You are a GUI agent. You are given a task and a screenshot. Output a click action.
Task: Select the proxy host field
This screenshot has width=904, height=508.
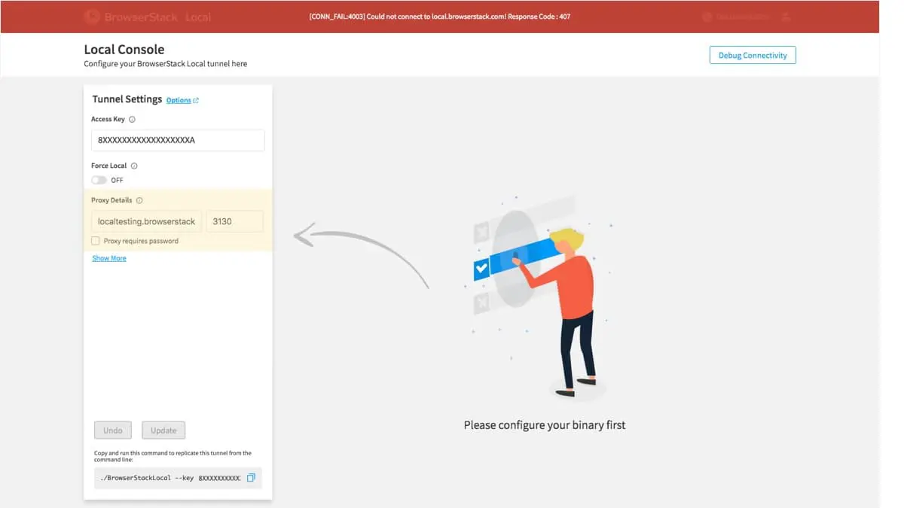tap(146, 221)
